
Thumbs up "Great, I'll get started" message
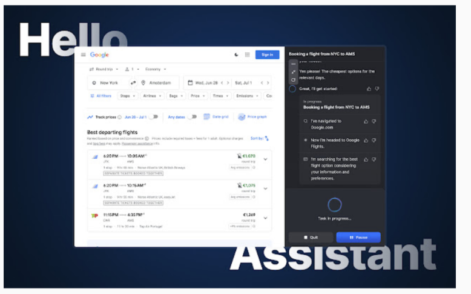click(369, 89)
